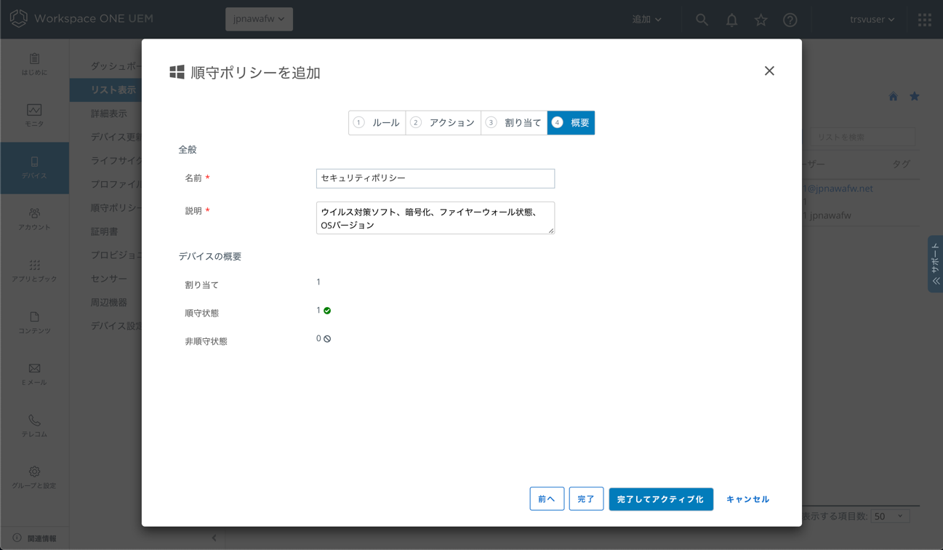Open ダッシュボード in submenu

116,65
